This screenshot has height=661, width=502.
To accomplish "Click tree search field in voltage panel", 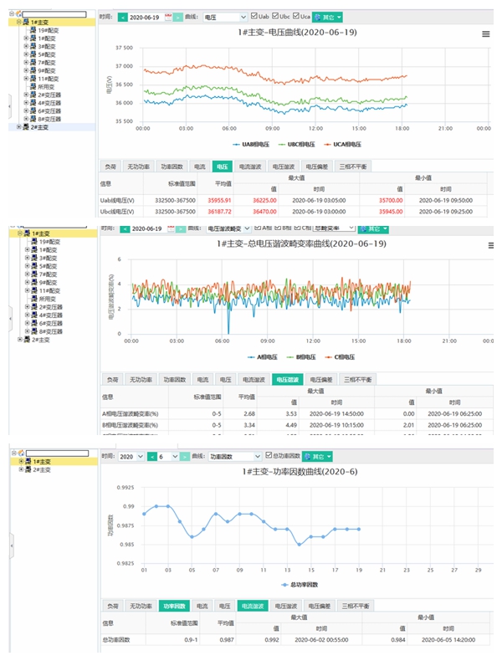I will click(x=54, y=14).
